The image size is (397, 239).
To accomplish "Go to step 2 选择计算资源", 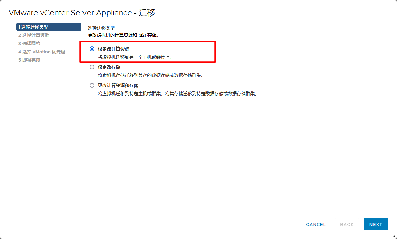I will [34, 35].
